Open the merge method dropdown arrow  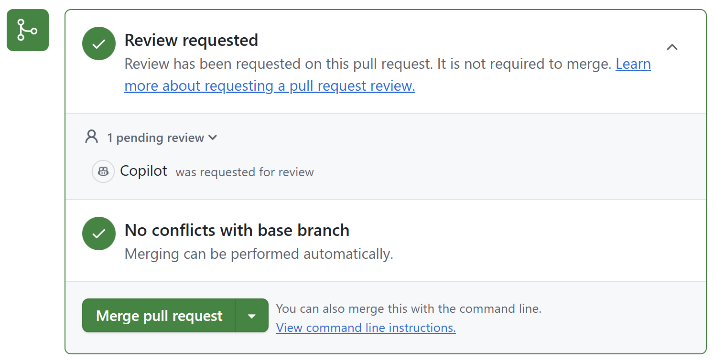tap(252, 316)
